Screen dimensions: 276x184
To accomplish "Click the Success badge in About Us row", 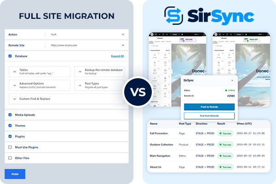I will (x=225, y=167).
